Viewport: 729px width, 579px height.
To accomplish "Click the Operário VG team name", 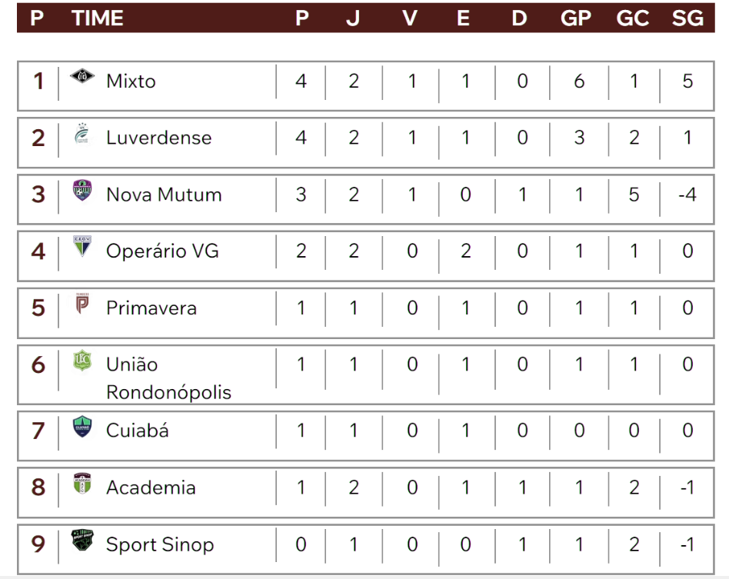I will click(x=162, y=251).
